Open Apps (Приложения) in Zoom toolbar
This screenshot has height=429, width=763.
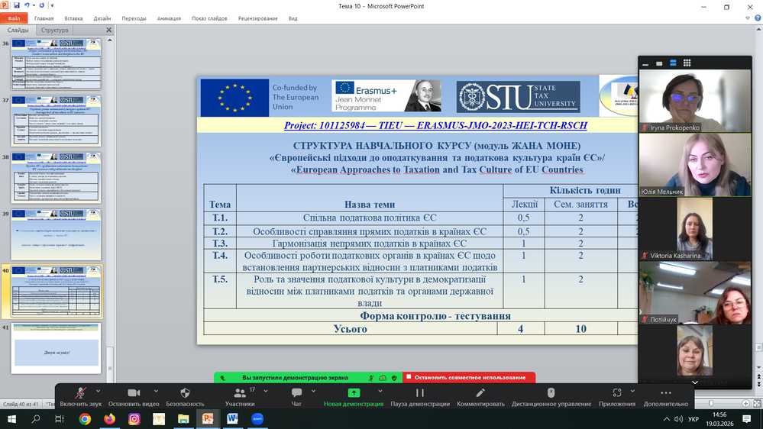[616, 393]
